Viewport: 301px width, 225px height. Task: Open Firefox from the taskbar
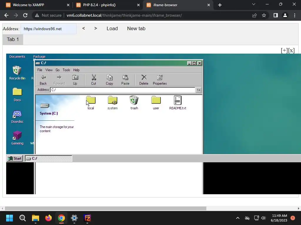pyautogui.click(x=49, y=218)
